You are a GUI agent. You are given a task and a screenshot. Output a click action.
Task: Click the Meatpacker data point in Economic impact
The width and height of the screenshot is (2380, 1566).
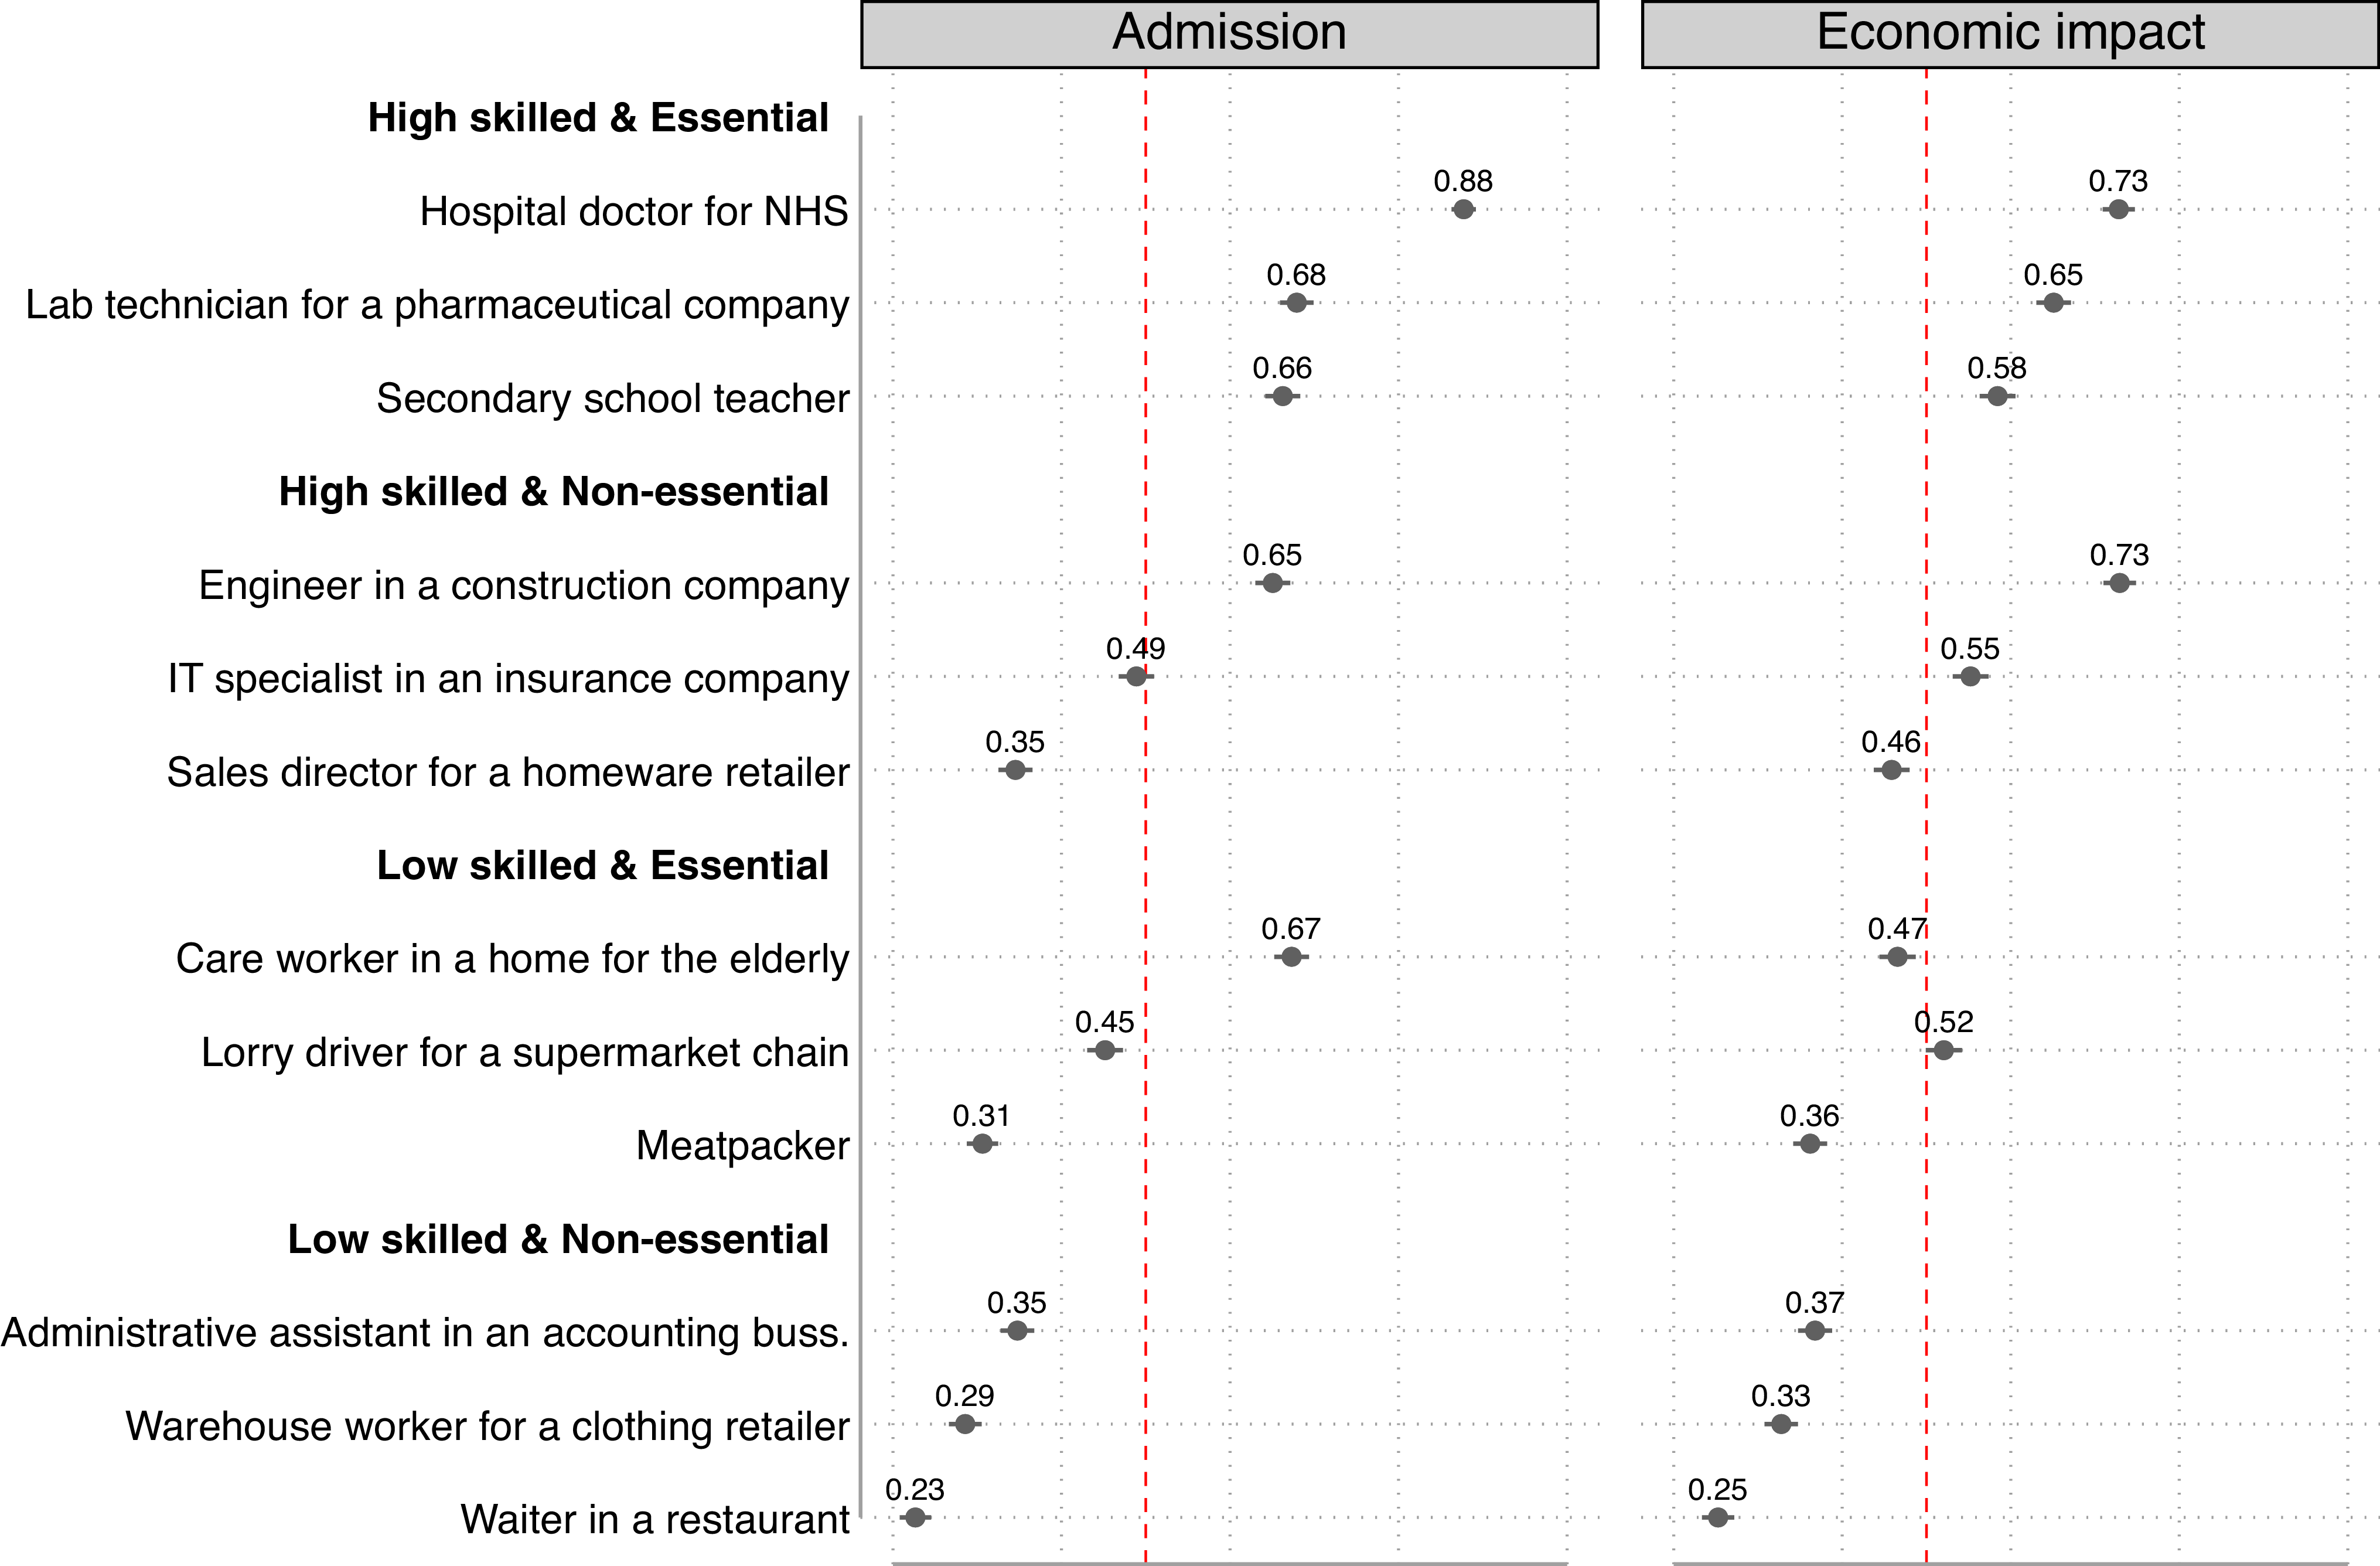click(1810, 1143)
